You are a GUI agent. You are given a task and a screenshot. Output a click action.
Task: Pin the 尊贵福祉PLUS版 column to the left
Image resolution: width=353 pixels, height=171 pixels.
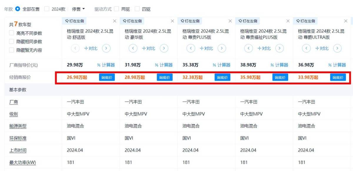click(x=248, y=21)
